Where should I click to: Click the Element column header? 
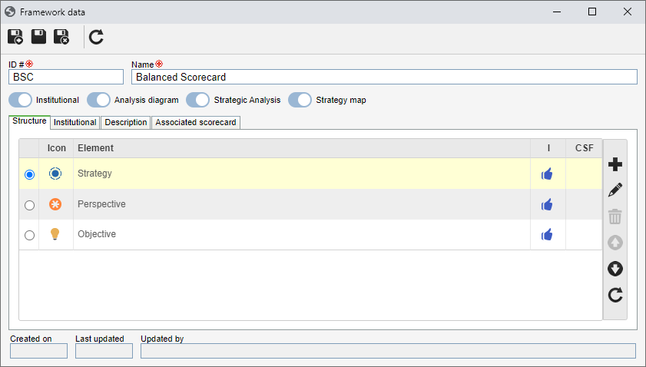(x=302, y=148)
